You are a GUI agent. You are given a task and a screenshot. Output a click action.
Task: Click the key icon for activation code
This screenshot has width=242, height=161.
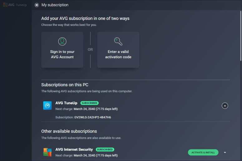pyautogui.click(x=118, y=41)
